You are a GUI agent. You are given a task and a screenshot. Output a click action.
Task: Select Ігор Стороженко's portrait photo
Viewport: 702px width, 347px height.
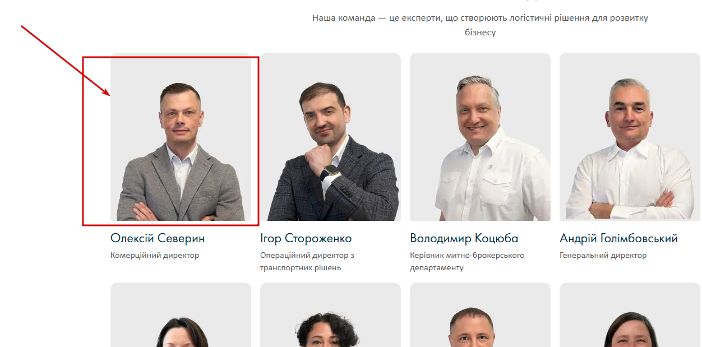(x=330, y=137)
